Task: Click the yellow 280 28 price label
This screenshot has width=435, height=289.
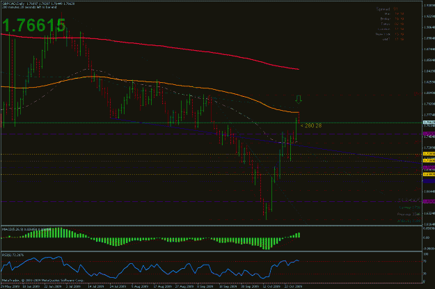Action: click(311, 126)
